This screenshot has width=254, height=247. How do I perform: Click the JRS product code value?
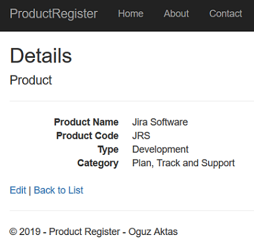141,136
